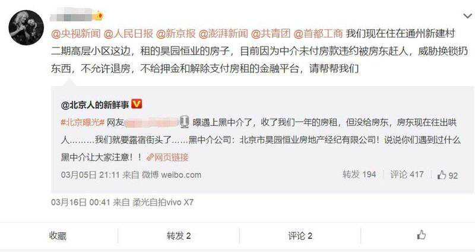The height and width of the screenshot is (252, 475).
Task: Click the orange V verified badge
Action: point(137,105)
